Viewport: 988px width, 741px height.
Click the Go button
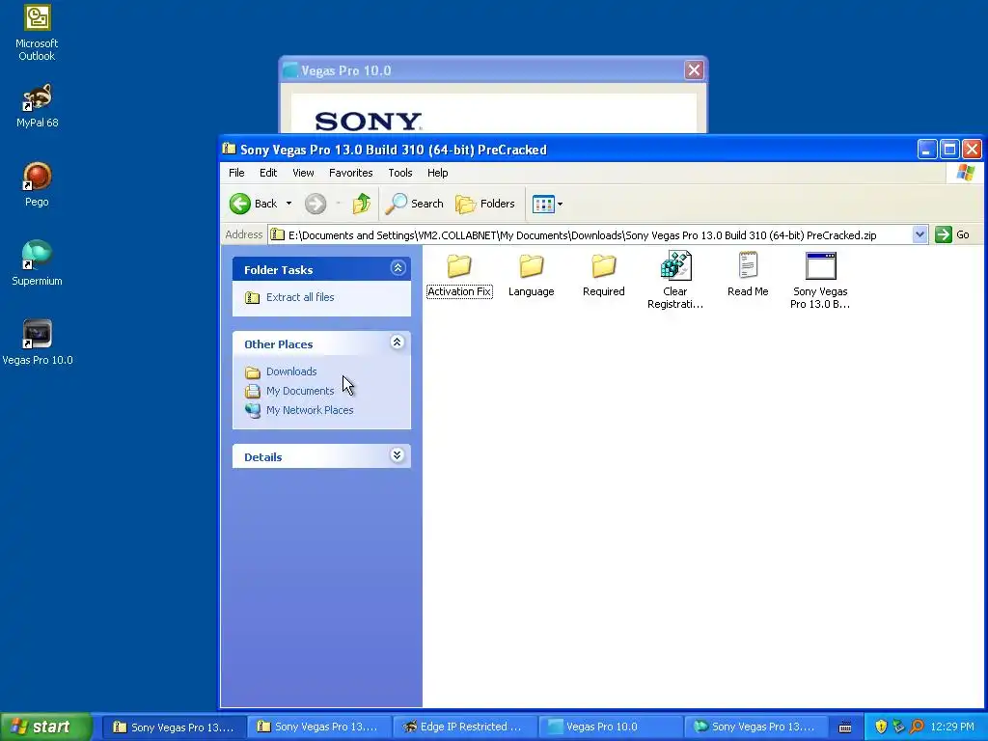952,235
